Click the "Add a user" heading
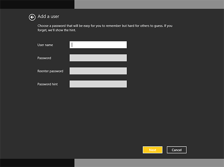Image resolution: width=224 pixels, height=167 pixels. [49, 16]
